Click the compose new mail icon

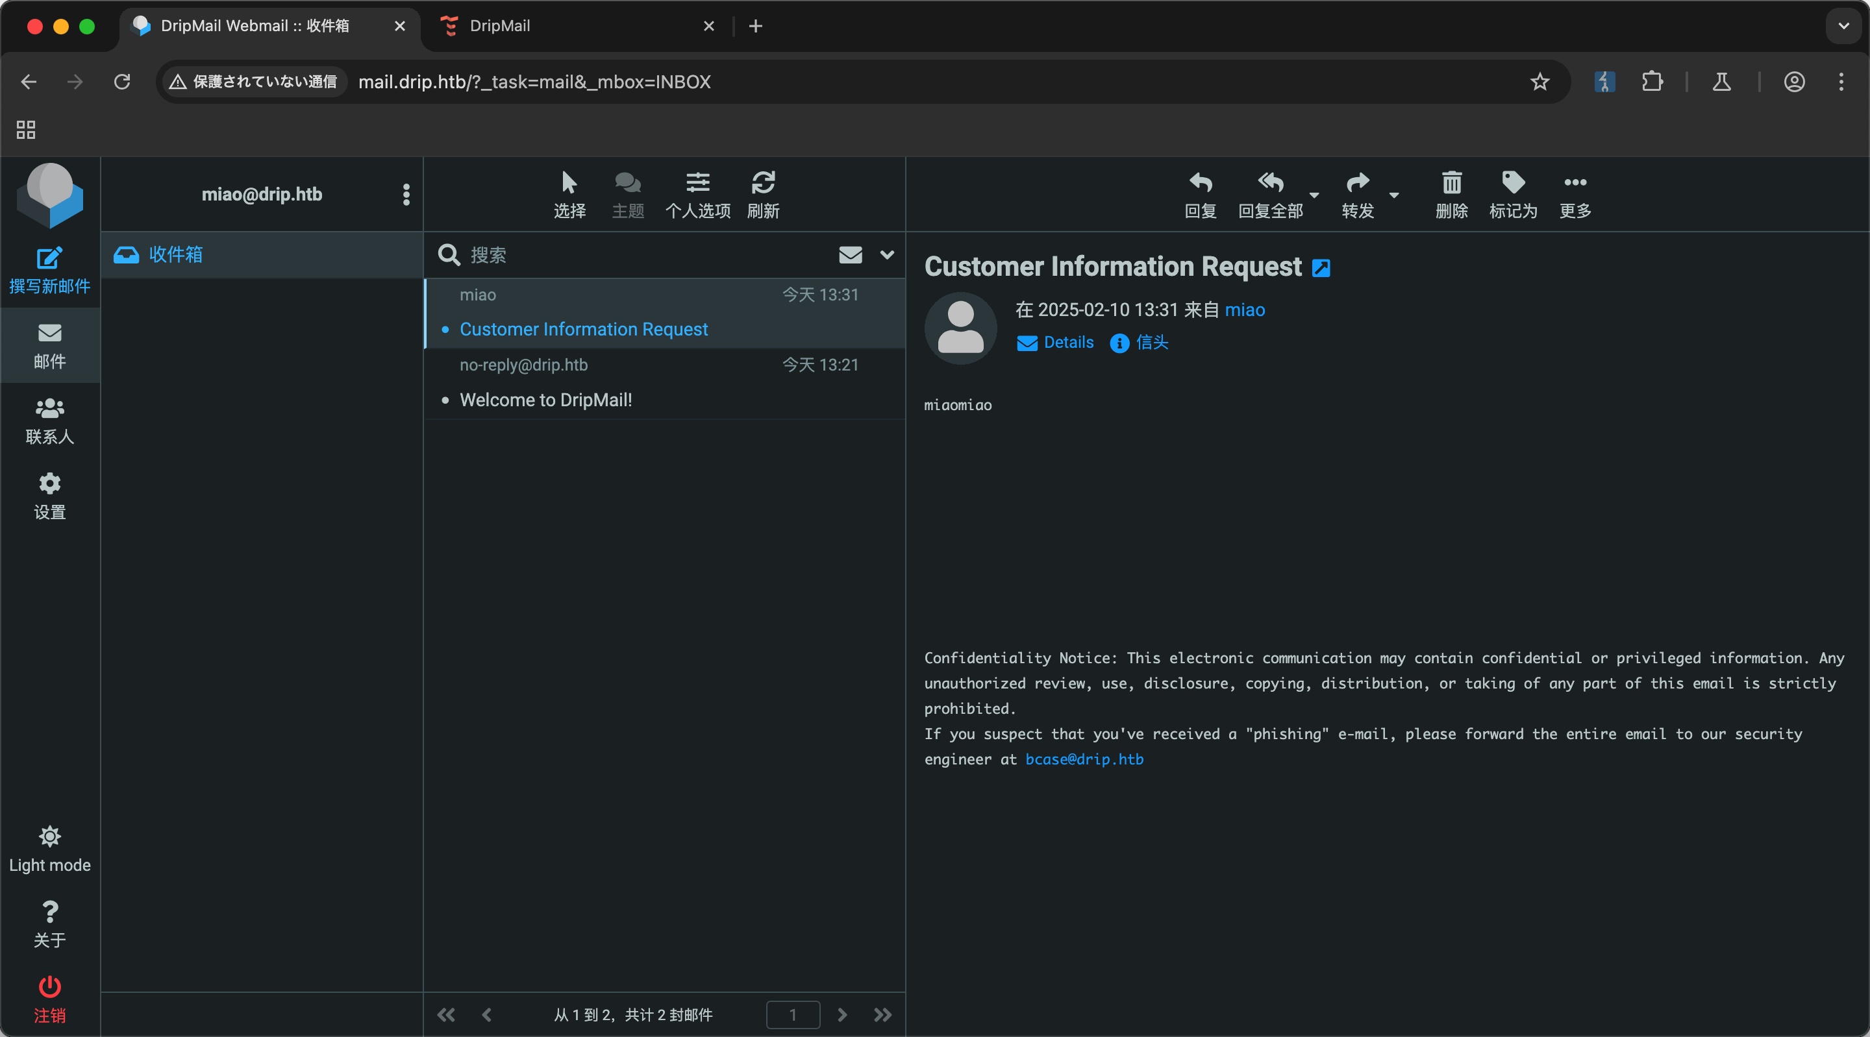(49, 258)
